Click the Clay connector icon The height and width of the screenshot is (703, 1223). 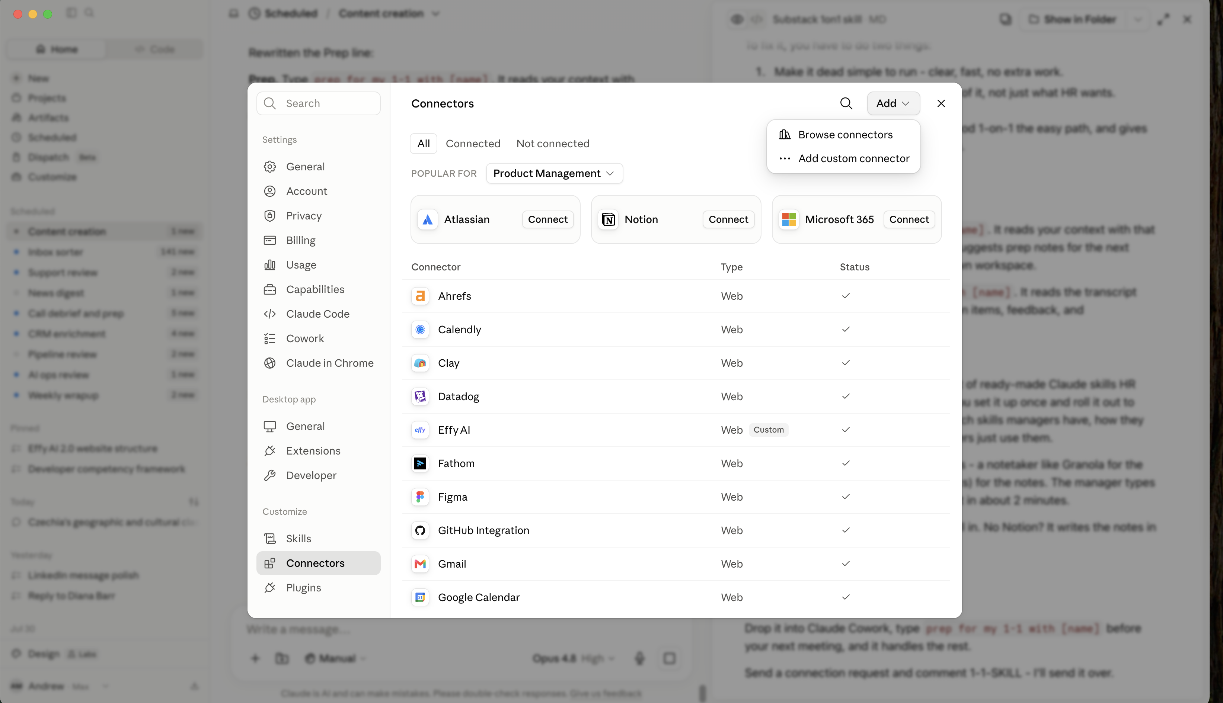click(x=420, y=363)
